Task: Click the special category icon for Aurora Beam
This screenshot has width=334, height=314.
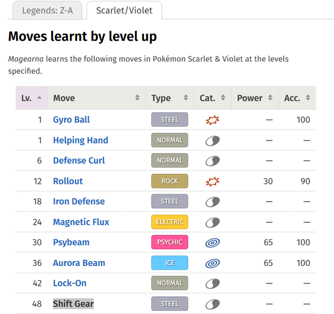Action: coord(212,263)
